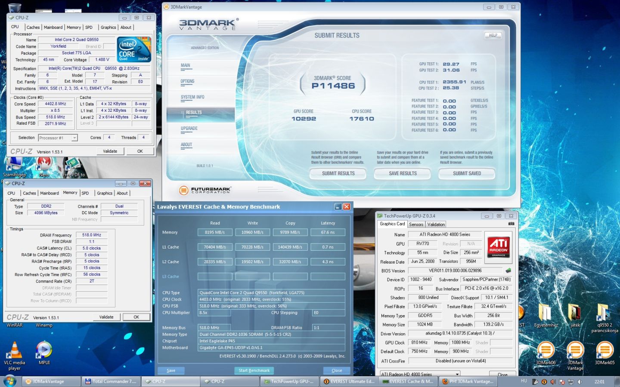
Task: Click OK in the CPU-Z Memory window
Action: 136,317
